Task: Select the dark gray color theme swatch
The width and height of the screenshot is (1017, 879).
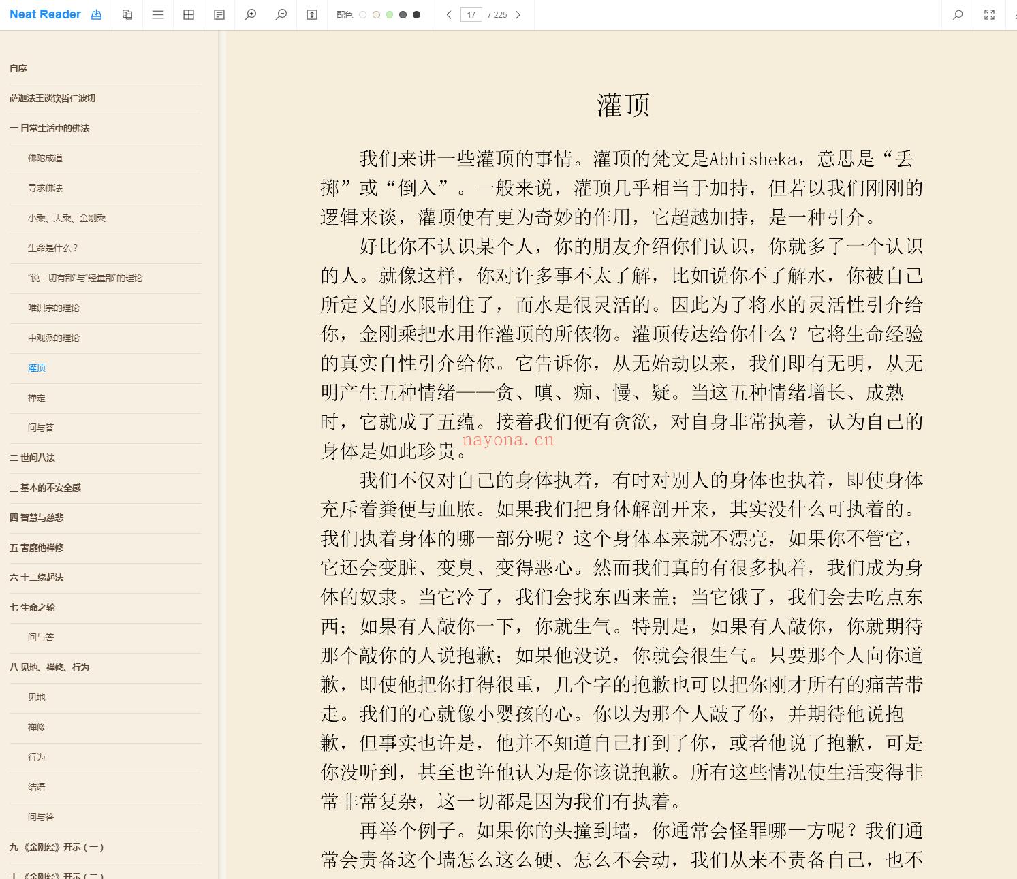Action: pos(403,15)
